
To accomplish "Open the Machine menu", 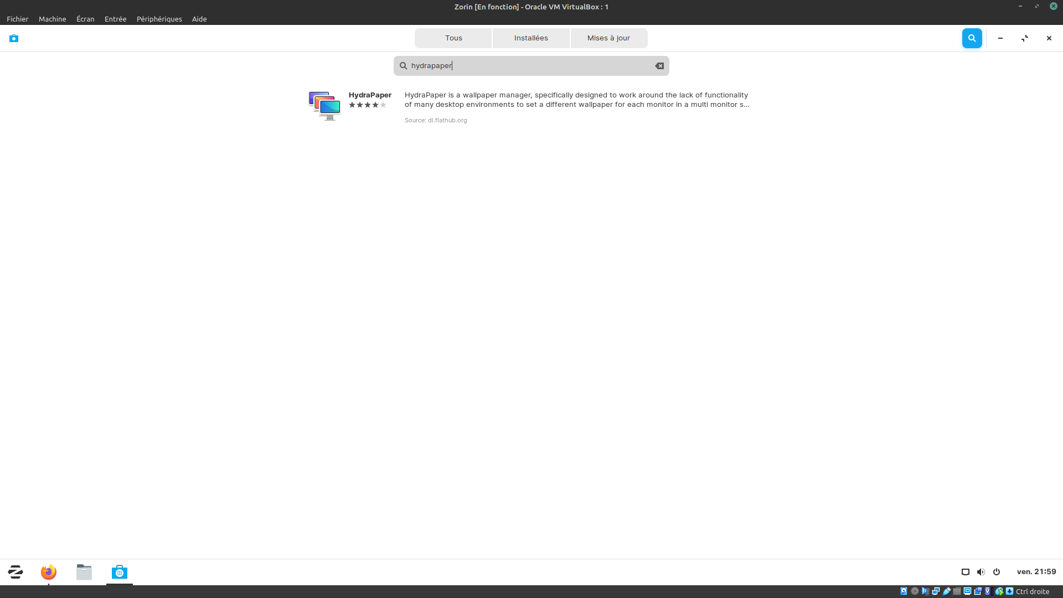I will [x=52, y=19].
